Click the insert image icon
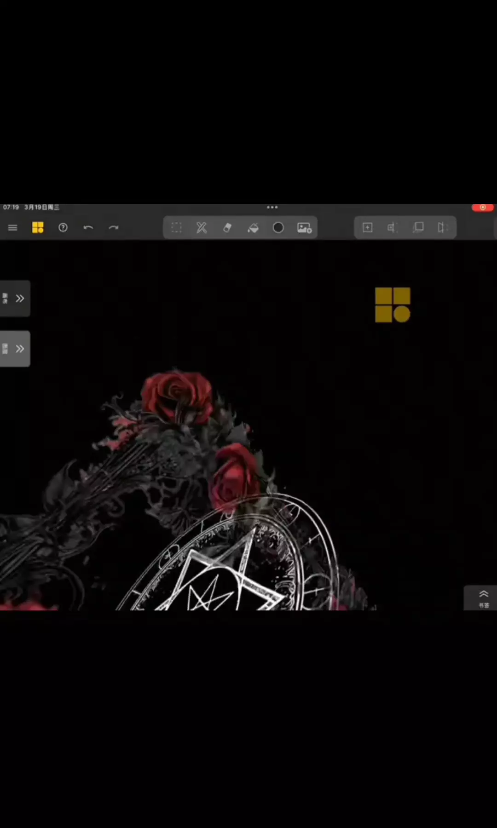This screenshot has height=828, width=497. pyautogui.click(x=304, y=228)
